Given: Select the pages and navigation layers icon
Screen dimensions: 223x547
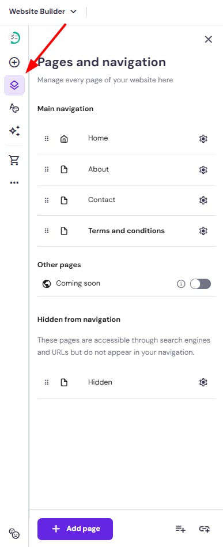Looking at the screenshot, I should 14,85.
